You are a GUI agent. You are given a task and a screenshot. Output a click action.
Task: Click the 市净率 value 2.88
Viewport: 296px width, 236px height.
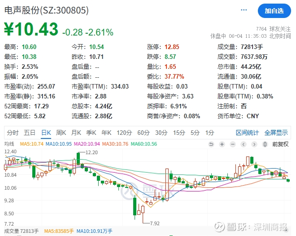[x=100, y=96]
